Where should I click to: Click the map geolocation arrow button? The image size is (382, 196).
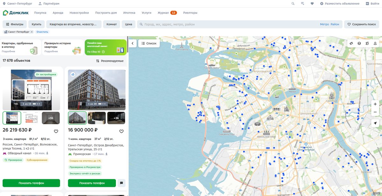[375, 123]
